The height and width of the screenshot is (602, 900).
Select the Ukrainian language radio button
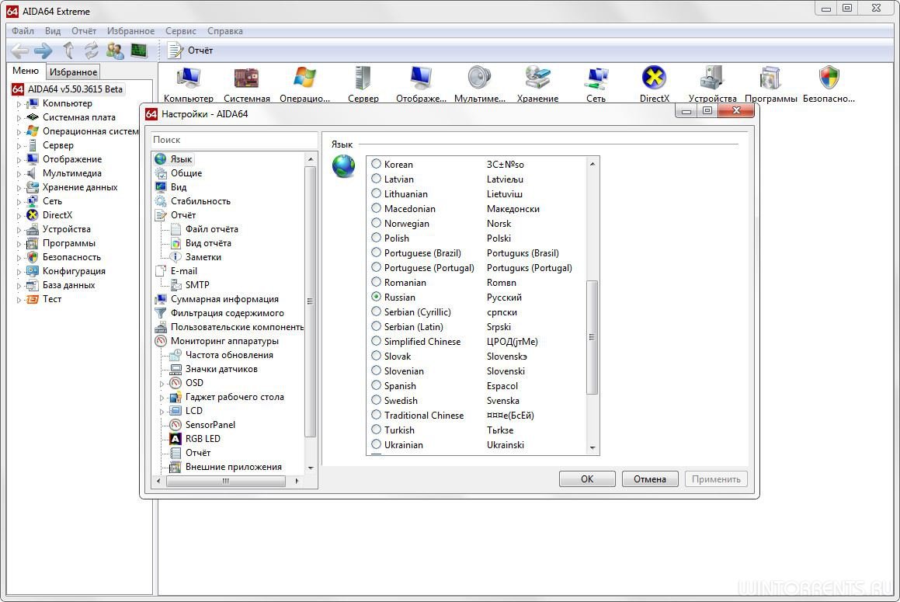click(x=376, y=444)
